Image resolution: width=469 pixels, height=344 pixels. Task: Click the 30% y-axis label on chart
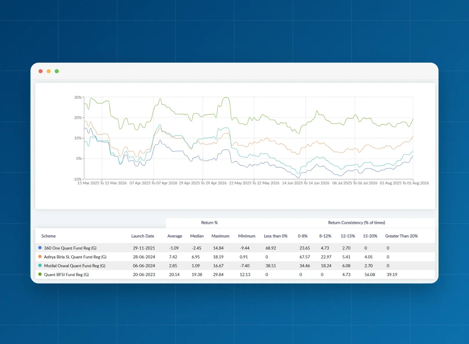[x=78, y=97]
